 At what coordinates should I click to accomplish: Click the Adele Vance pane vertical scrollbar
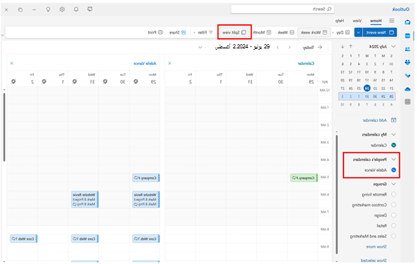(x=4, y=127)
